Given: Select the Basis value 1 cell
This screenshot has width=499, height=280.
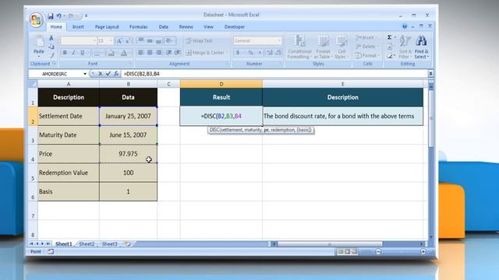Looking at the screenshot, I should pos(128,191).
